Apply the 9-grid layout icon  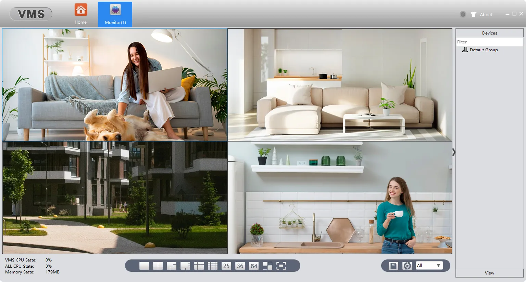click(199, 265)
